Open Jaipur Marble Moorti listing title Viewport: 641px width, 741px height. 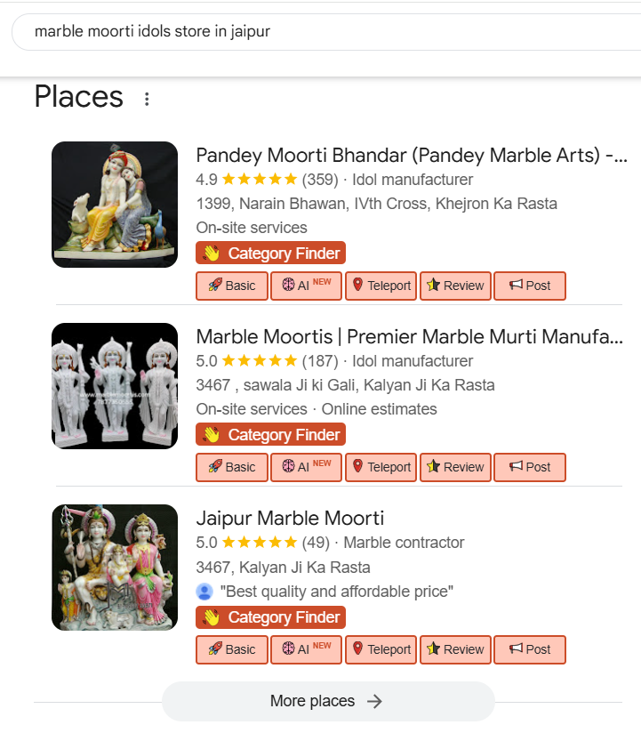tap(290, 519)
